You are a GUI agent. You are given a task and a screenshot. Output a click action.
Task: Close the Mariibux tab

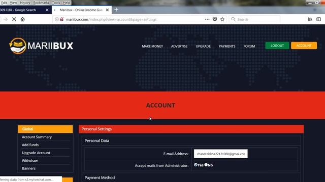(107, 10)
